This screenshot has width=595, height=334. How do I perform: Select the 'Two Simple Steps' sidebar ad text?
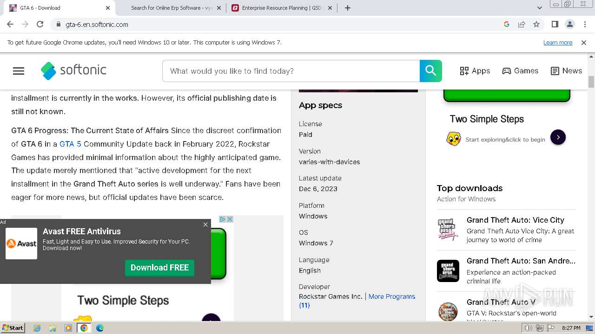(x=487, y=119)
